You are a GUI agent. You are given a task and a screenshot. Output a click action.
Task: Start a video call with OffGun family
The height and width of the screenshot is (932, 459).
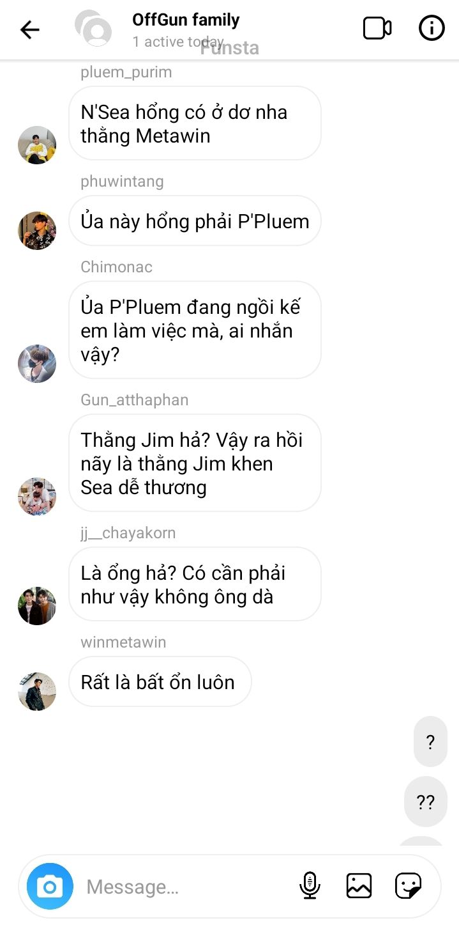[377, 28]
